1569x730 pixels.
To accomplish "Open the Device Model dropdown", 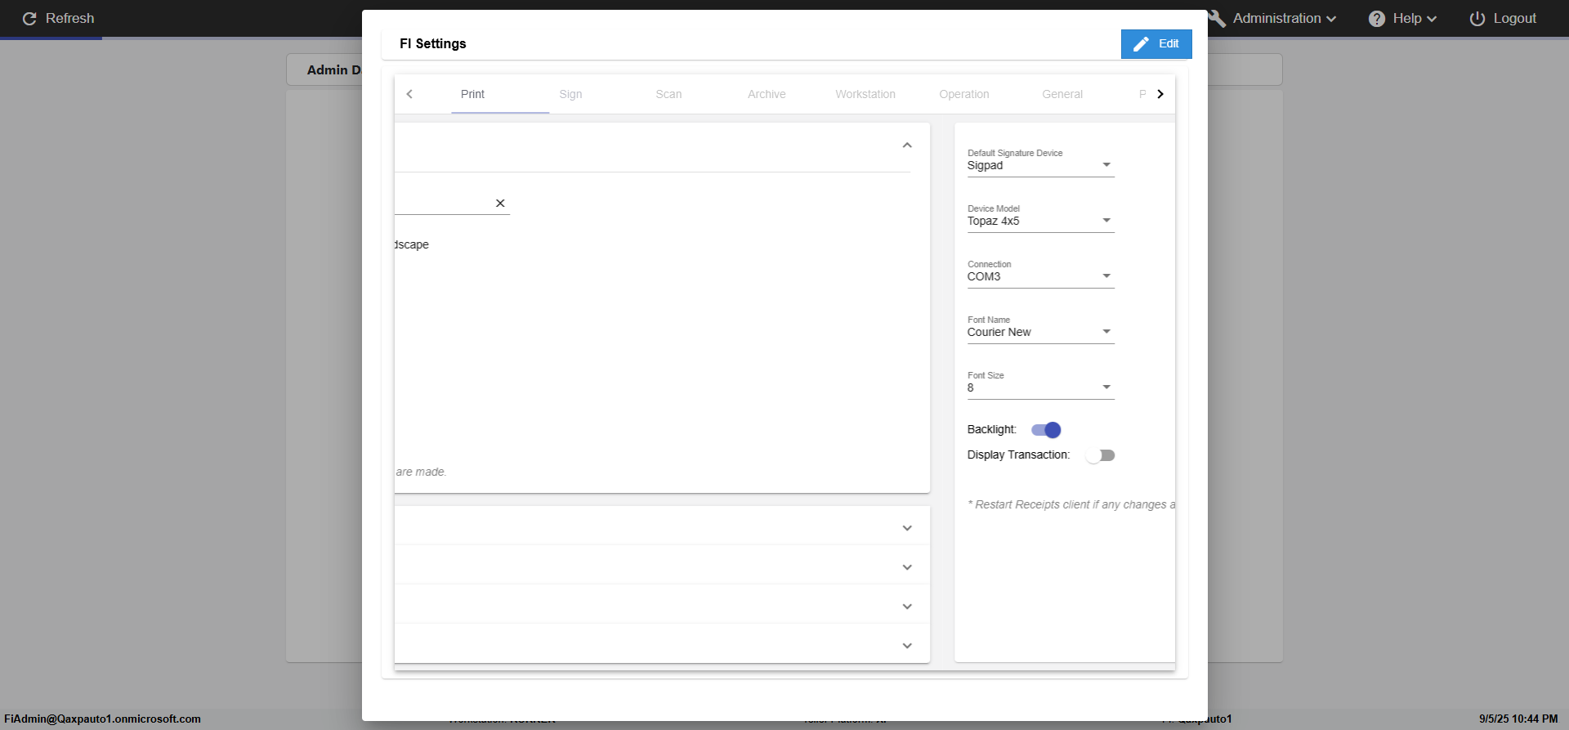I will (1040, 221).
